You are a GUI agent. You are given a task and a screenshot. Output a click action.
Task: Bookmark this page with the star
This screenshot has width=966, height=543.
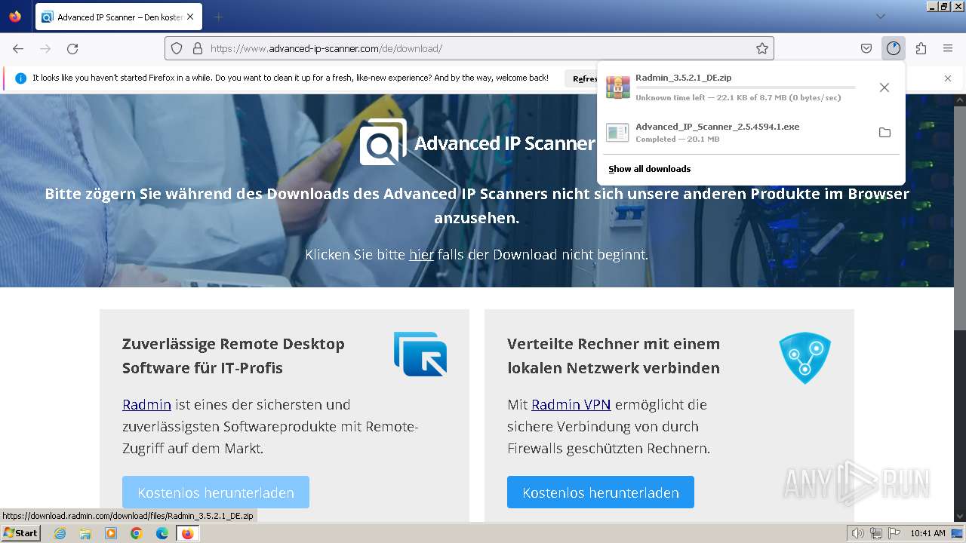[x=762, y=48]
